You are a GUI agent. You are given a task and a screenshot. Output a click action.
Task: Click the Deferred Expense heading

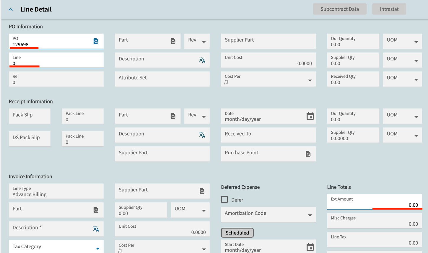tap(240, 187)
